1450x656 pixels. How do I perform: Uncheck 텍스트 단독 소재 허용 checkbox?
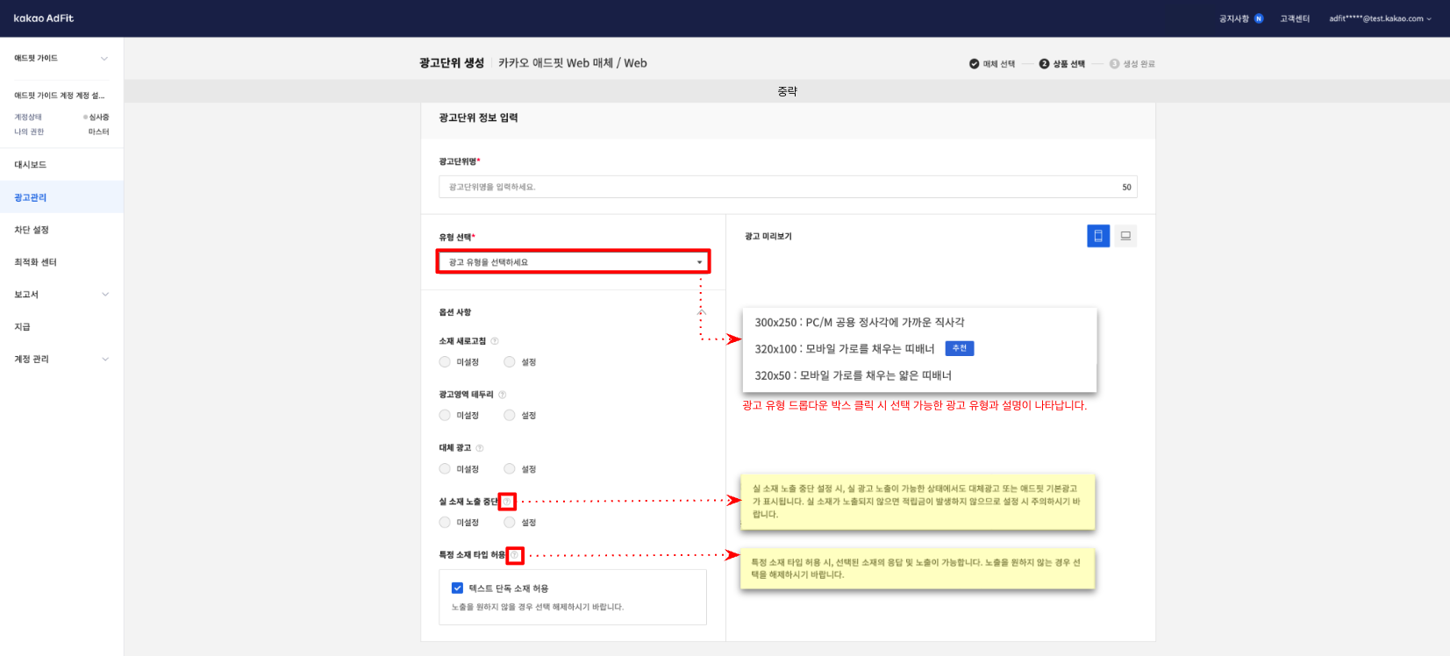(x=457, y=588)
